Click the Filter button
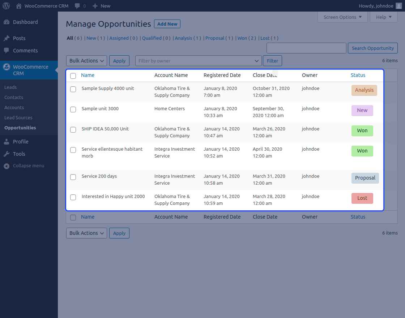This screenshot has height=318, width=405. tap(273, 61)
